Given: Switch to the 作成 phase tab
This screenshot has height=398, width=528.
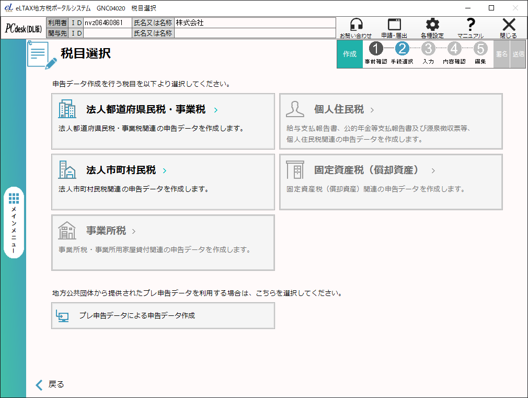Looking at the screenshot, I should pos(350,54).
